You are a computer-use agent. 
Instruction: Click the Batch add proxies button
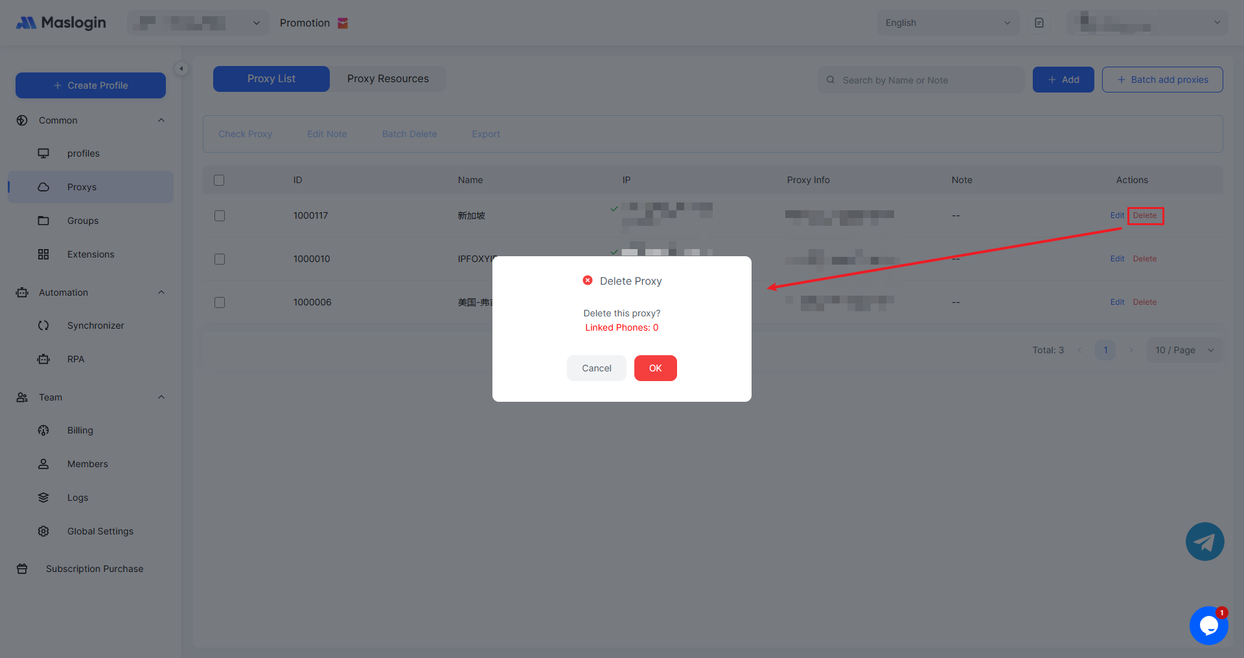click(x=1162, y=80)
